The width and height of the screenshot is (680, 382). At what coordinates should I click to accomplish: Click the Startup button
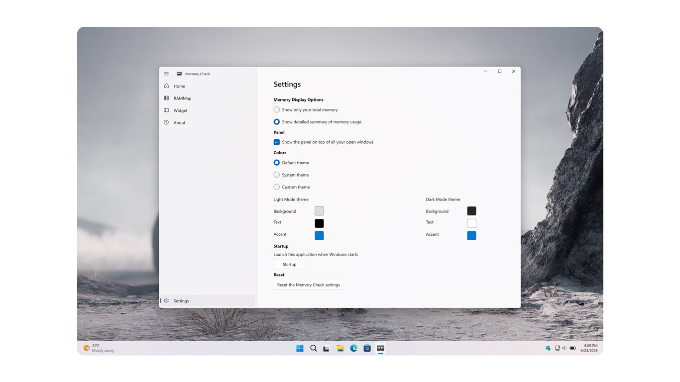[x=289, y=264]
